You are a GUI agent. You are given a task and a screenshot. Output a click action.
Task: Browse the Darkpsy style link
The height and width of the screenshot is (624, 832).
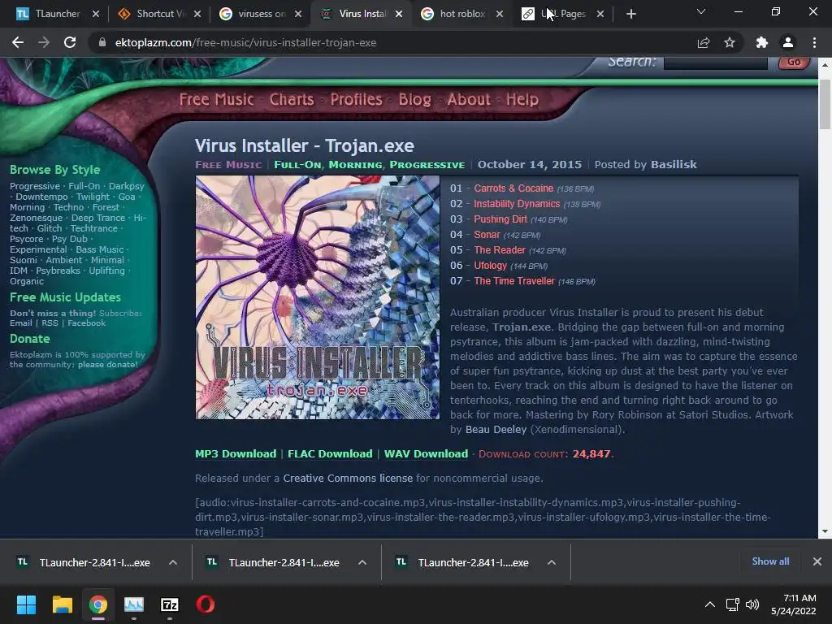[x=126, y=186]
